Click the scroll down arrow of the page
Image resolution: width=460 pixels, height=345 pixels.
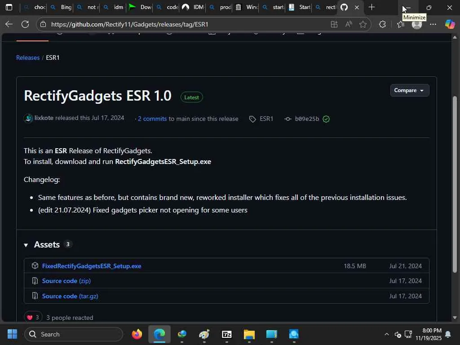pyautogui.click(x=455, y=318)
